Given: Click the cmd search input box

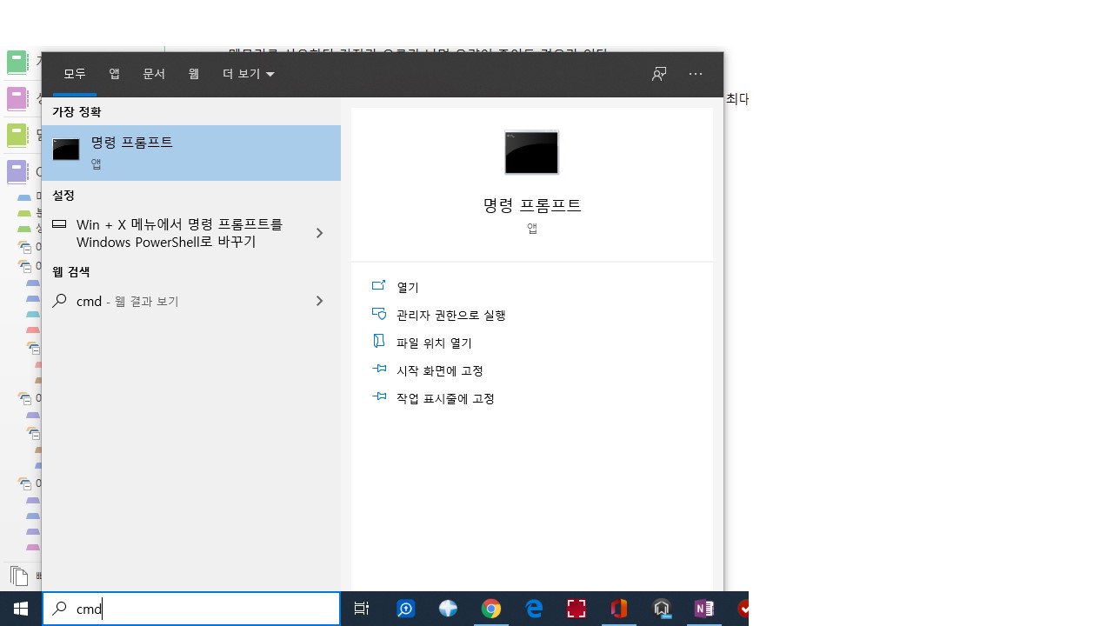Looking at the screenshot, I should tap(191, 609).
